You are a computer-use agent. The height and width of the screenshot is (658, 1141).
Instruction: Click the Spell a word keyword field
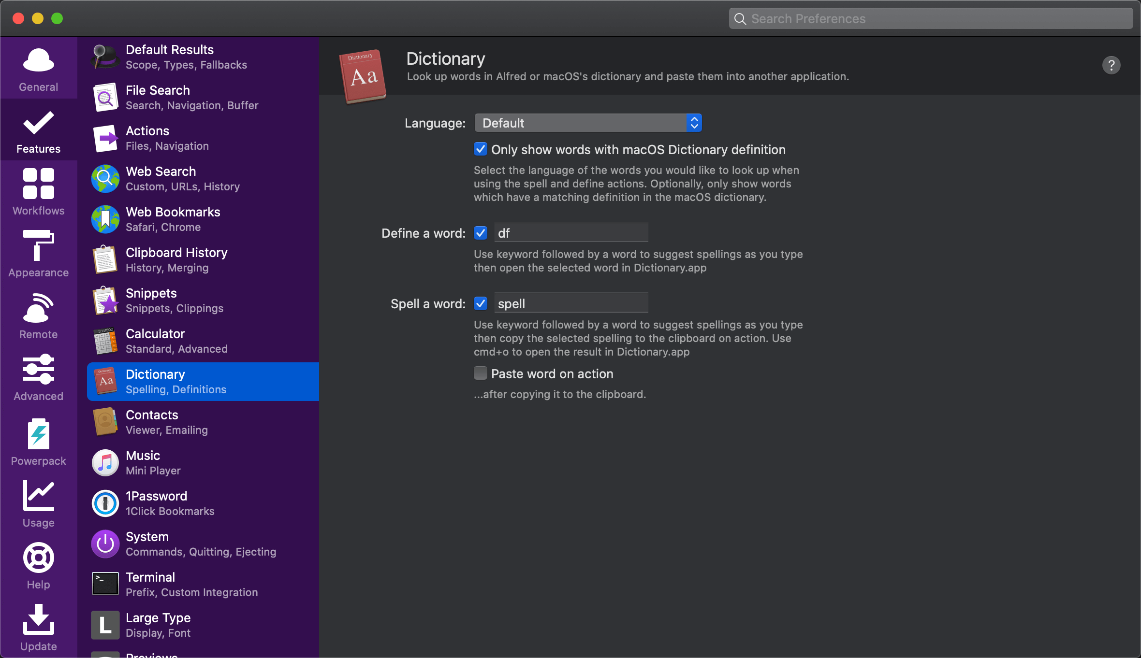click(571, 303)
